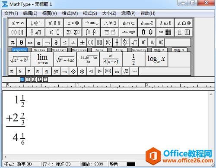
Task: Insert the sqrt(a²+b²) expression
Action: (x=19, y=59)
